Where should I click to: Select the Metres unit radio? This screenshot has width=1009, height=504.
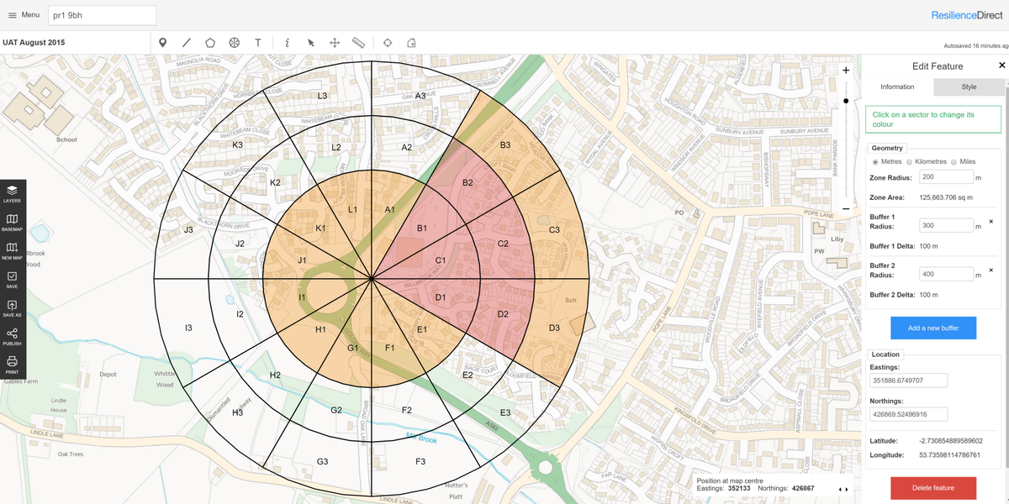tap(875, 161)
